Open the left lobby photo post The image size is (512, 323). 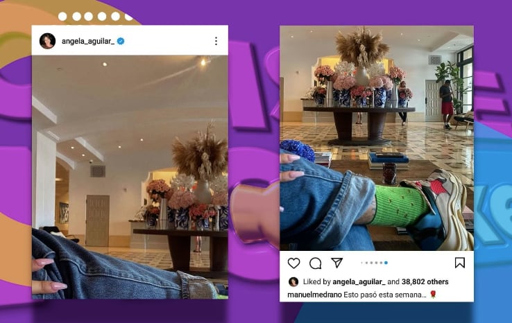point(130,177)
